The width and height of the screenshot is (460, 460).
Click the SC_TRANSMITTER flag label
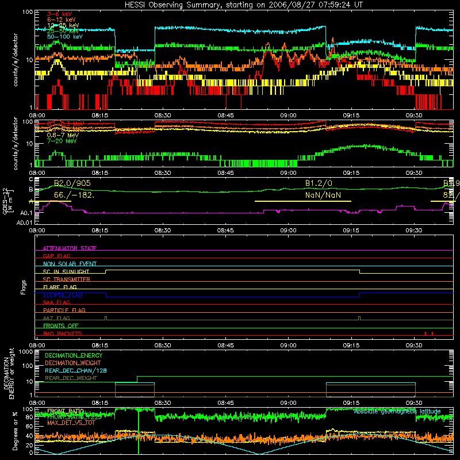pos(67,279)
